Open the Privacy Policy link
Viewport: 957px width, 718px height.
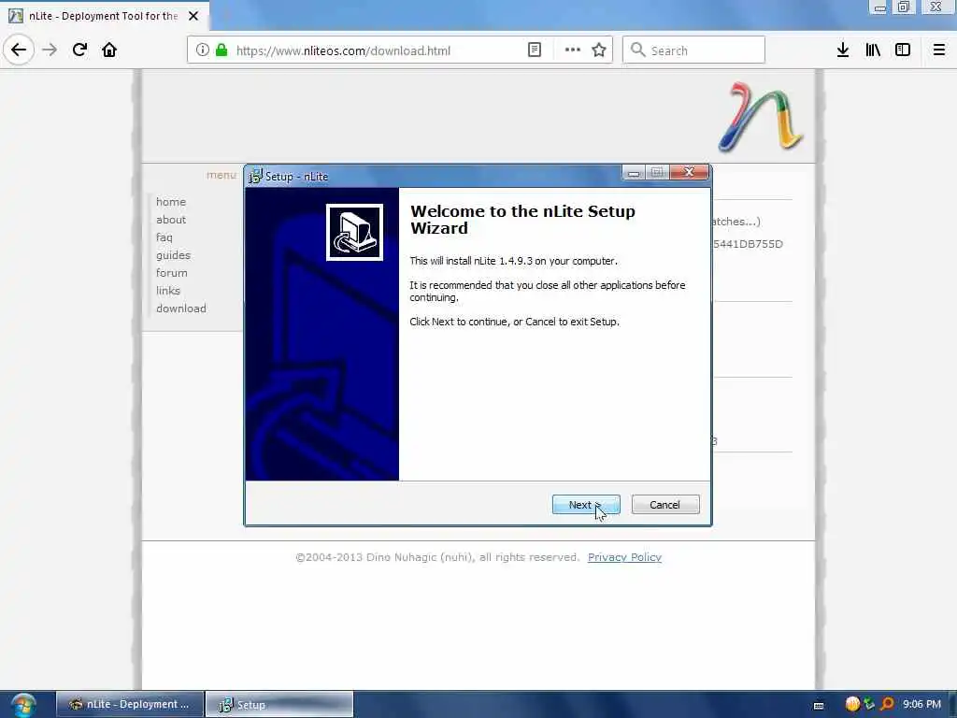pyautogui.click(x=624, y=557)
